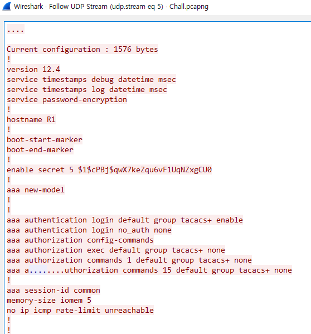Image resolution: width=311 pixels, height=334 pixels.
Task: Click the four dots at stream start
Action: click(16, 29)
